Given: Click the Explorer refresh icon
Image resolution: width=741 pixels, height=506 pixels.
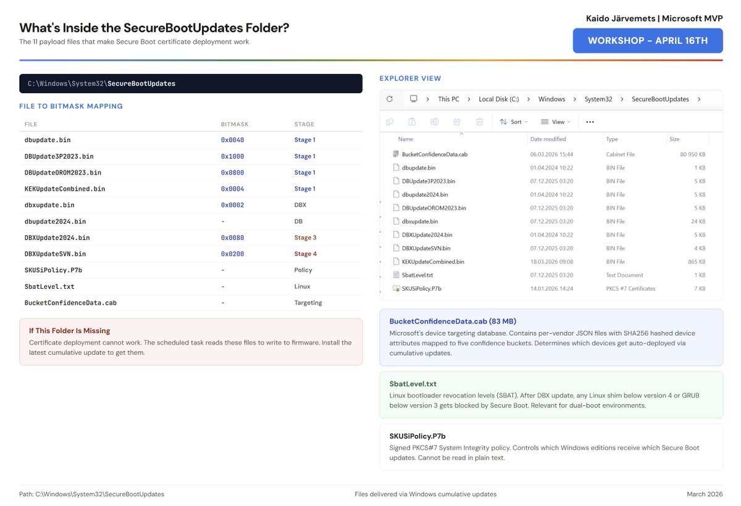Looking at the screenshot, I should click(x=390, y=99).
